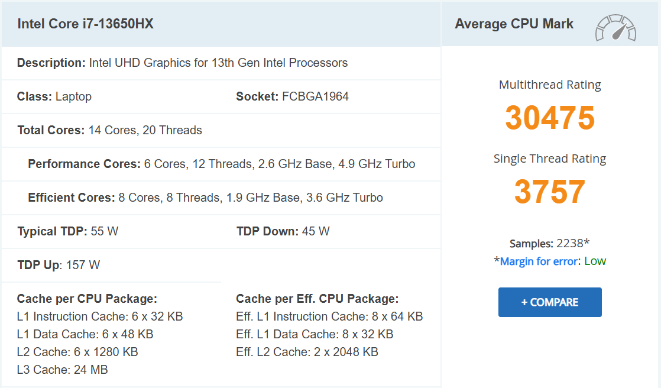Open the Margin for error link
Image resolution: width=661 pixels, height=388 pixels.
[x=539, y=261]
